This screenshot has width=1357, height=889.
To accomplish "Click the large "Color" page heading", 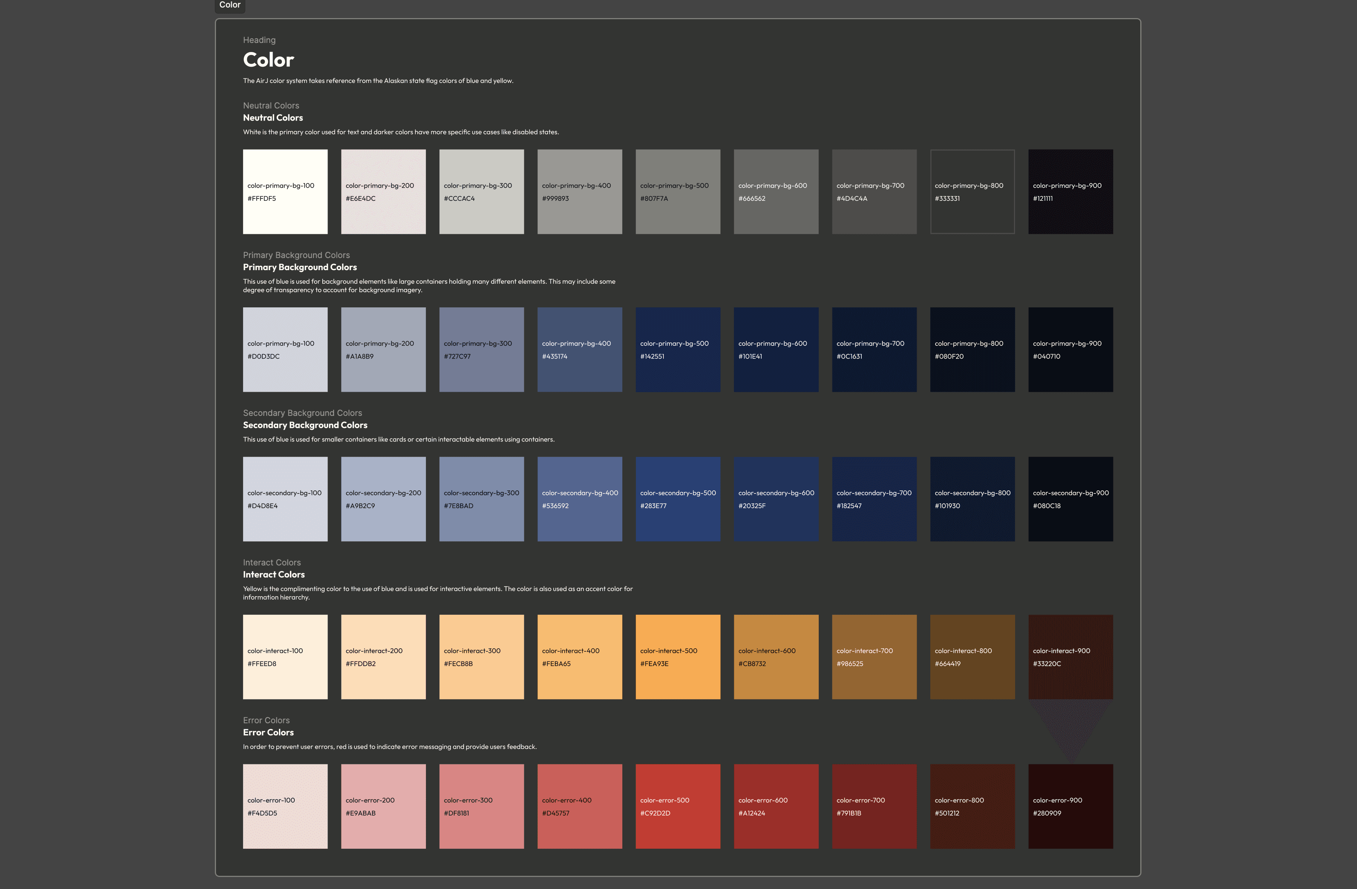I will [x=268, y=60].
